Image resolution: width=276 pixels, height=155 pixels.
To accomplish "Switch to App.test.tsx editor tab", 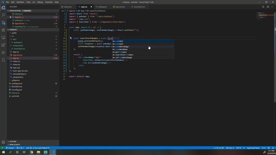I will coord(120,7).
